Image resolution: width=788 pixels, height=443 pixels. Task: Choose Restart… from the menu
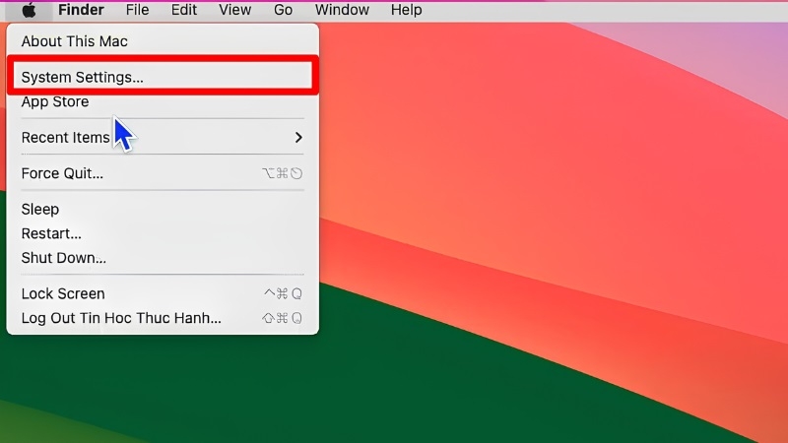tap(163, 233)
